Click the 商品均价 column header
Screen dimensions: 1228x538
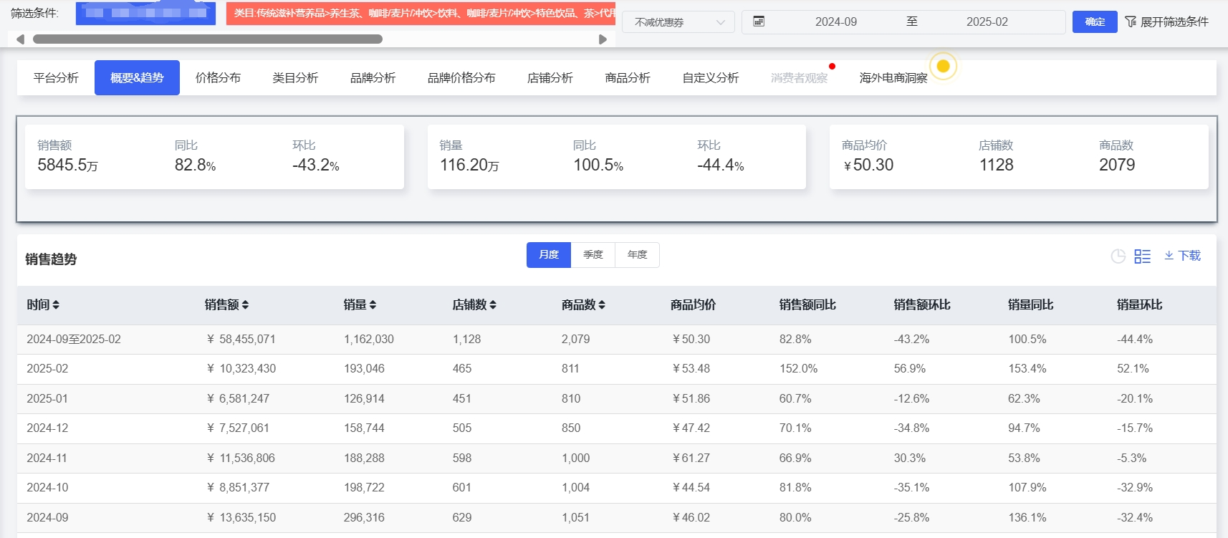693,305
